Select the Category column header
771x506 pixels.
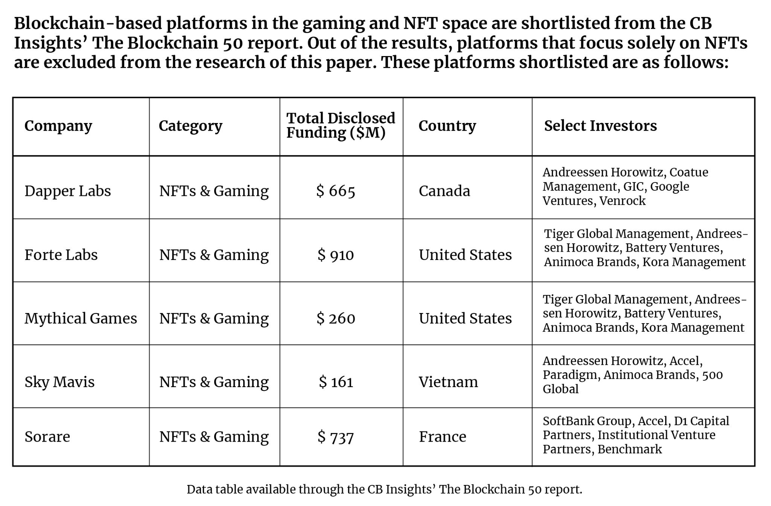tap(190, 126)
